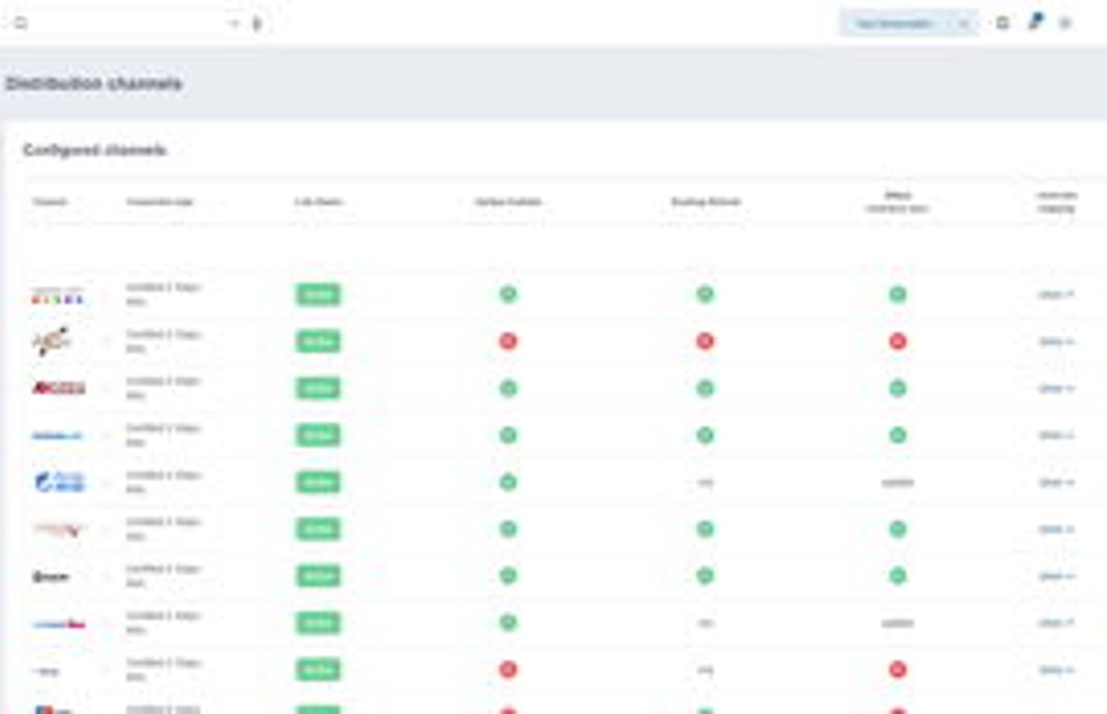Click the middle green circle in the red swoosh row

coord(705,529)
